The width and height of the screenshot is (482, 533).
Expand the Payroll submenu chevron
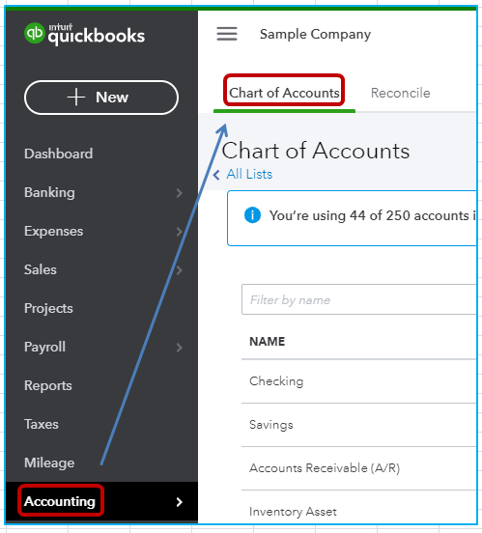180,348
